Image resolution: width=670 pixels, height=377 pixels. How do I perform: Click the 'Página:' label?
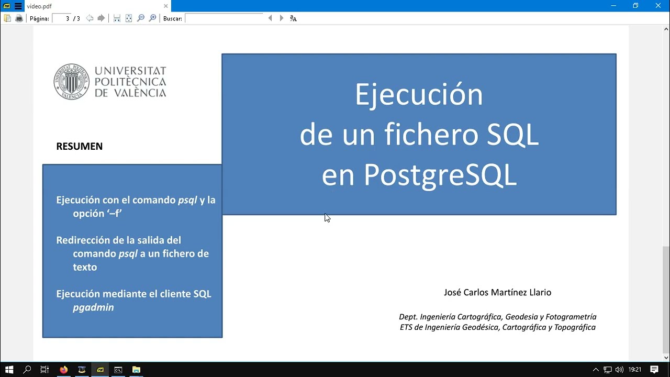pos(39,18)
